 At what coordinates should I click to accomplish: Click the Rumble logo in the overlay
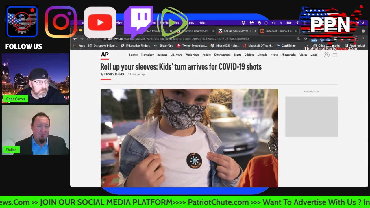[172, 22]
